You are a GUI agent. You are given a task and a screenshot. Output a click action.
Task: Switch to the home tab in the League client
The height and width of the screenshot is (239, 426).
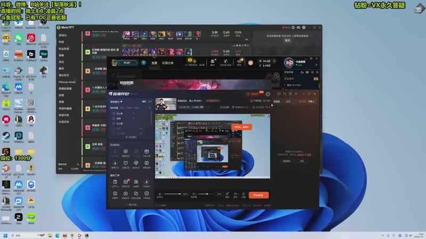[x=154, y=63]
